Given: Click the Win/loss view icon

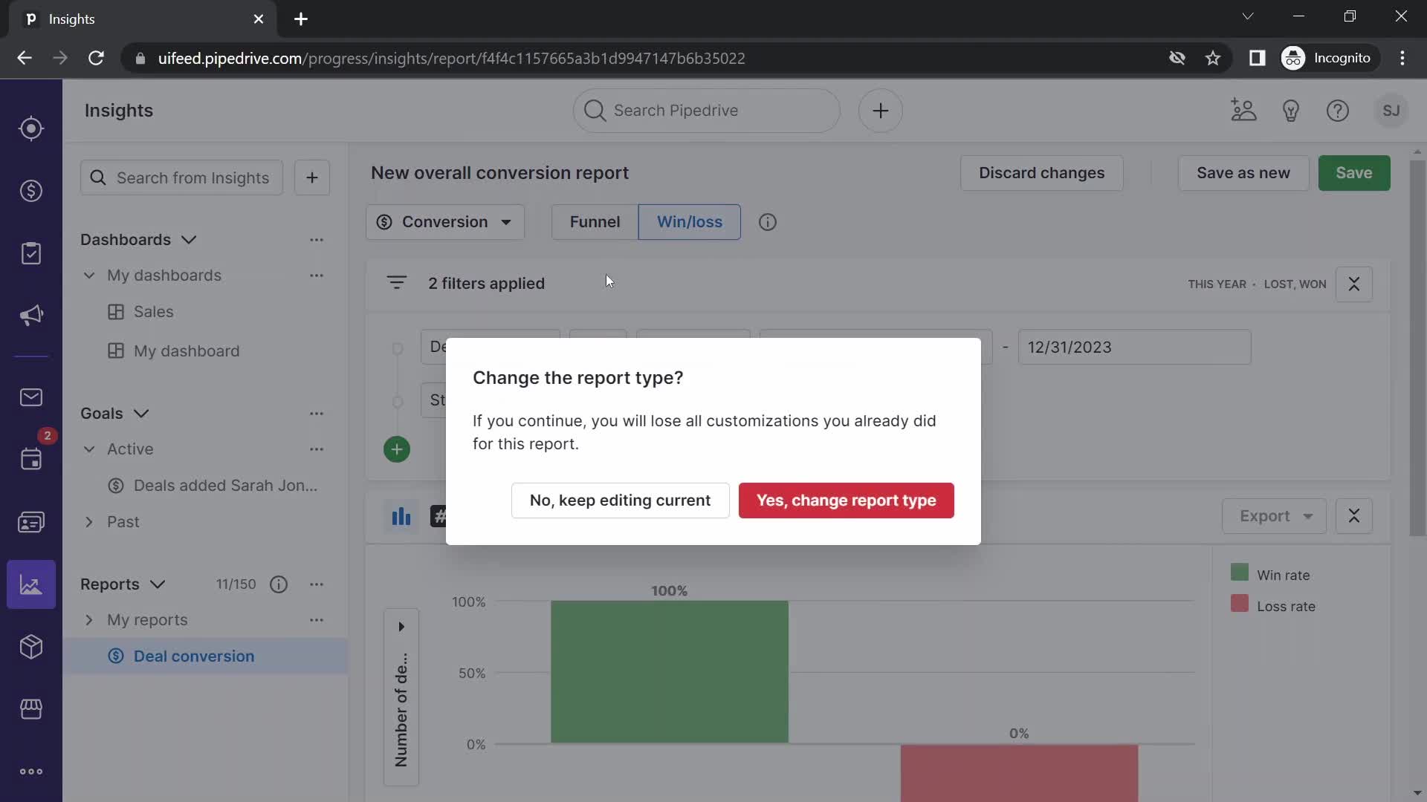Looking at the screenshot, I should pos(689,221).
